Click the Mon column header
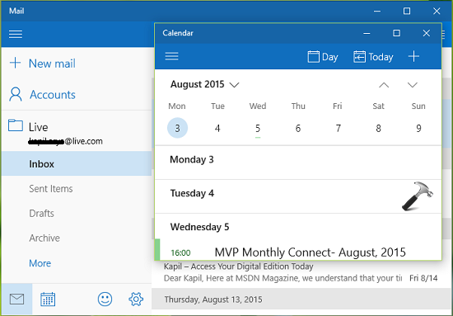The height and width of the screenshot is (316, 453). tap(177, 106)
